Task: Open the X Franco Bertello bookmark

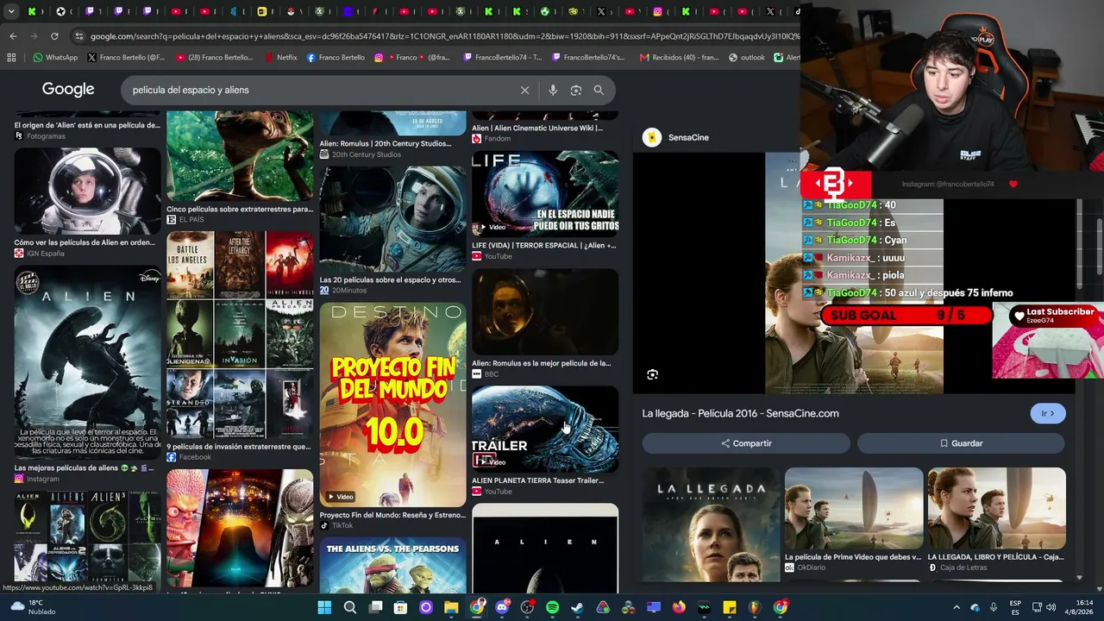Action: [125, 58]
